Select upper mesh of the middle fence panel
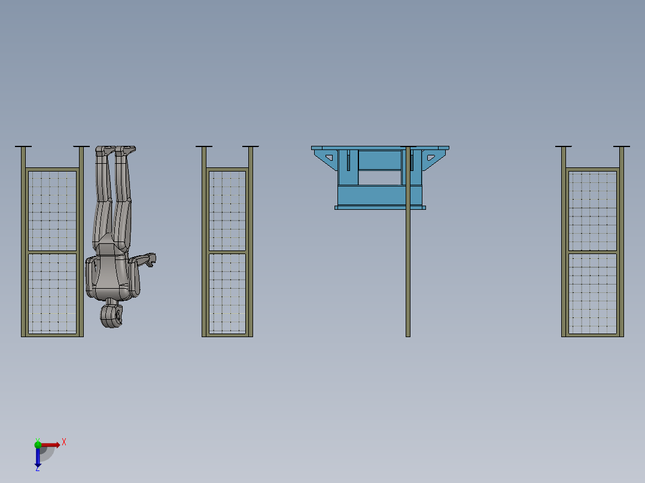The width and height of the screenshot is (645, 483). (x=227, y=210)
